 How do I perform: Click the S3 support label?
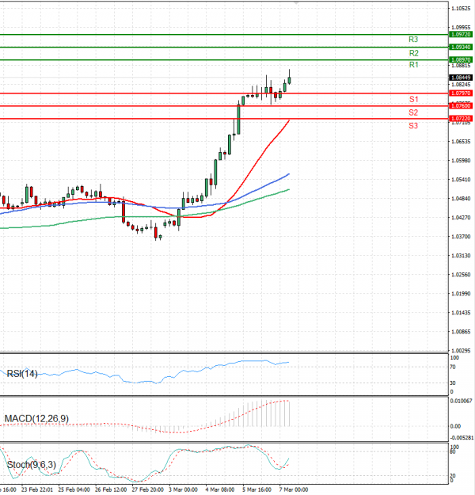pos(413,126)
